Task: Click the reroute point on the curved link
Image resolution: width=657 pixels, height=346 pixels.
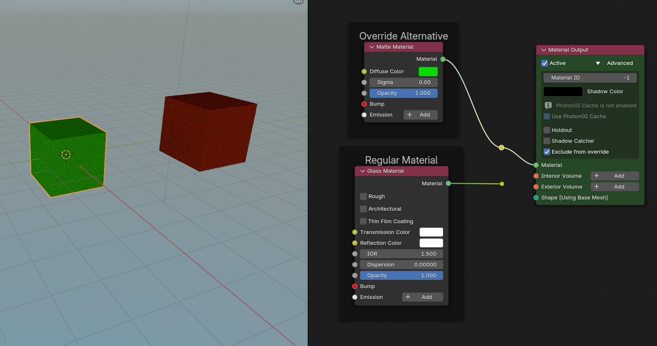Action: coord(501,147)
